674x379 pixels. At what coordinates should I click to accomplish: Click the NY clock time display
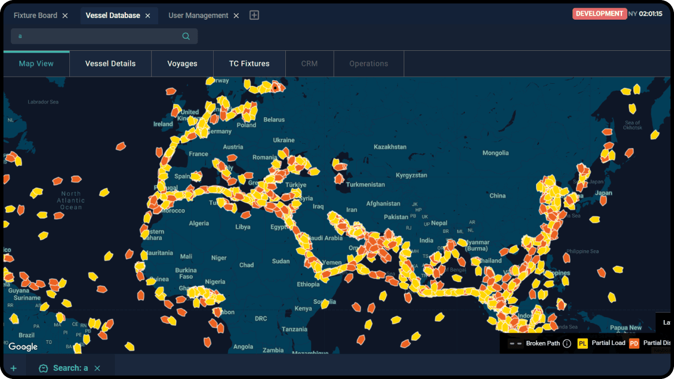click(x=645, y=14)
